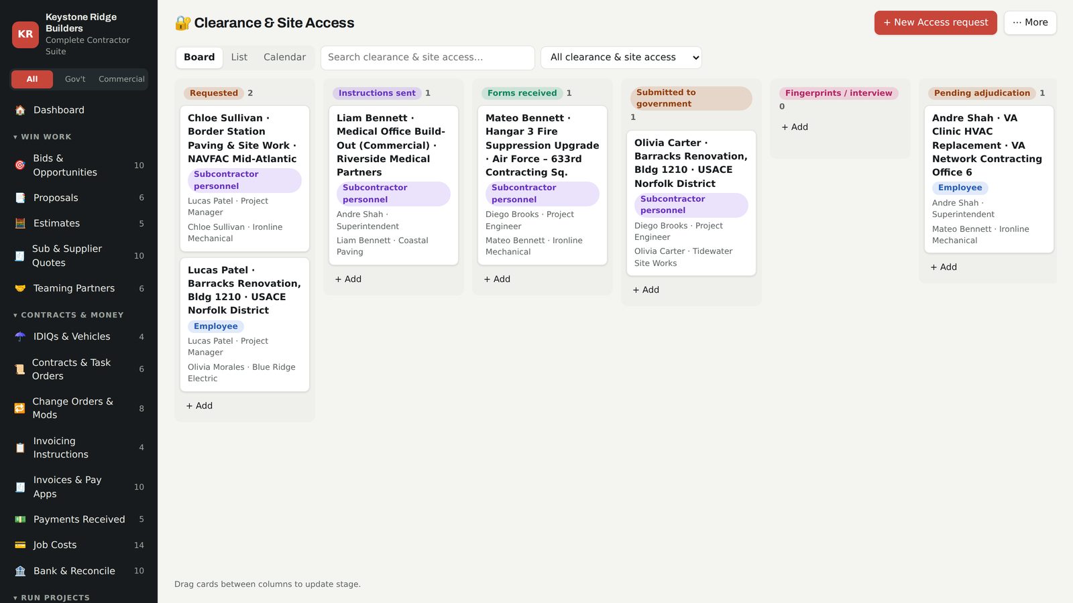Click the Job Costs card icon

click(20, 545)
